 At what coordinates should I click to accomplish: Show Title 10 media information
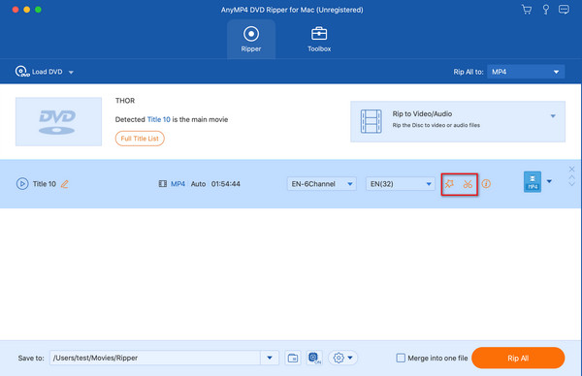[x=486, y=184]
